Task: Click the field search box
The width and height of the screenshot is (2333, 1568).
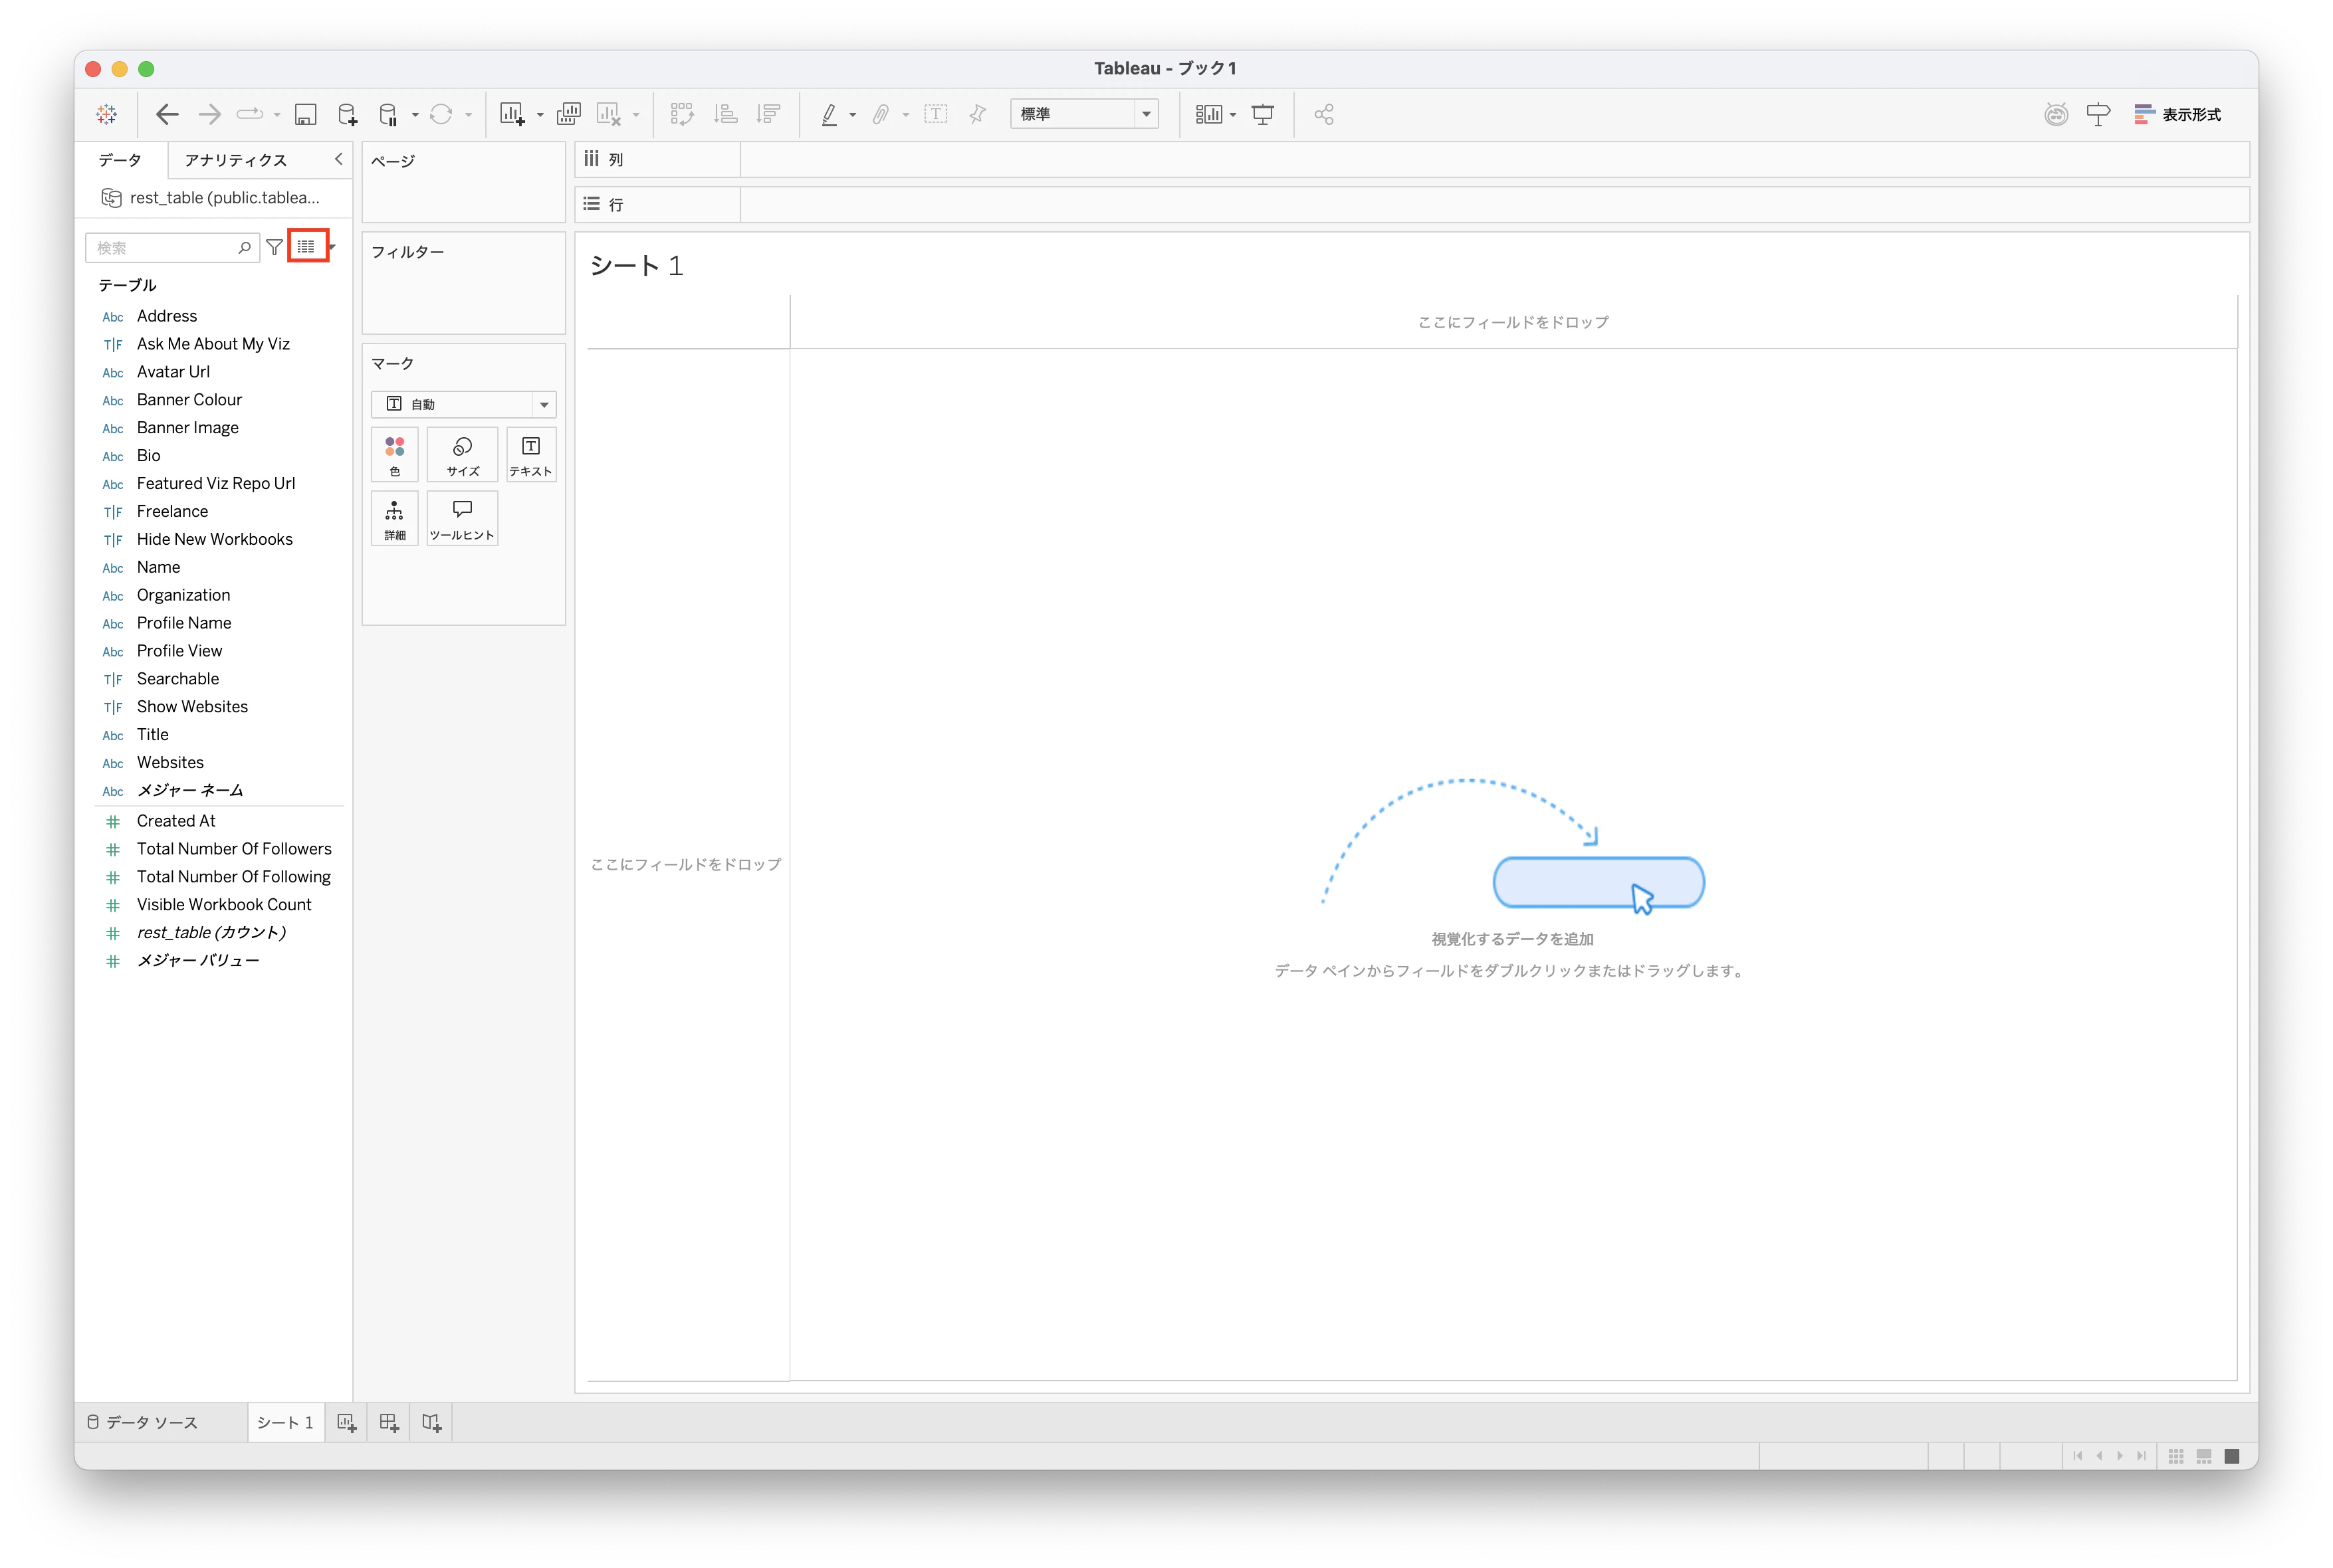Action: click(x=165, y=248)
